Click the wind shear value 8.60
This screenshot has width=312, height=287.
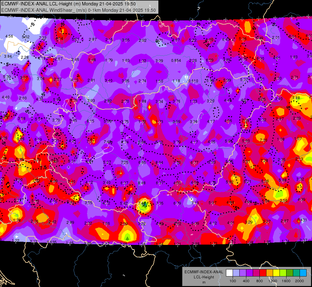[x=209, y=40]
